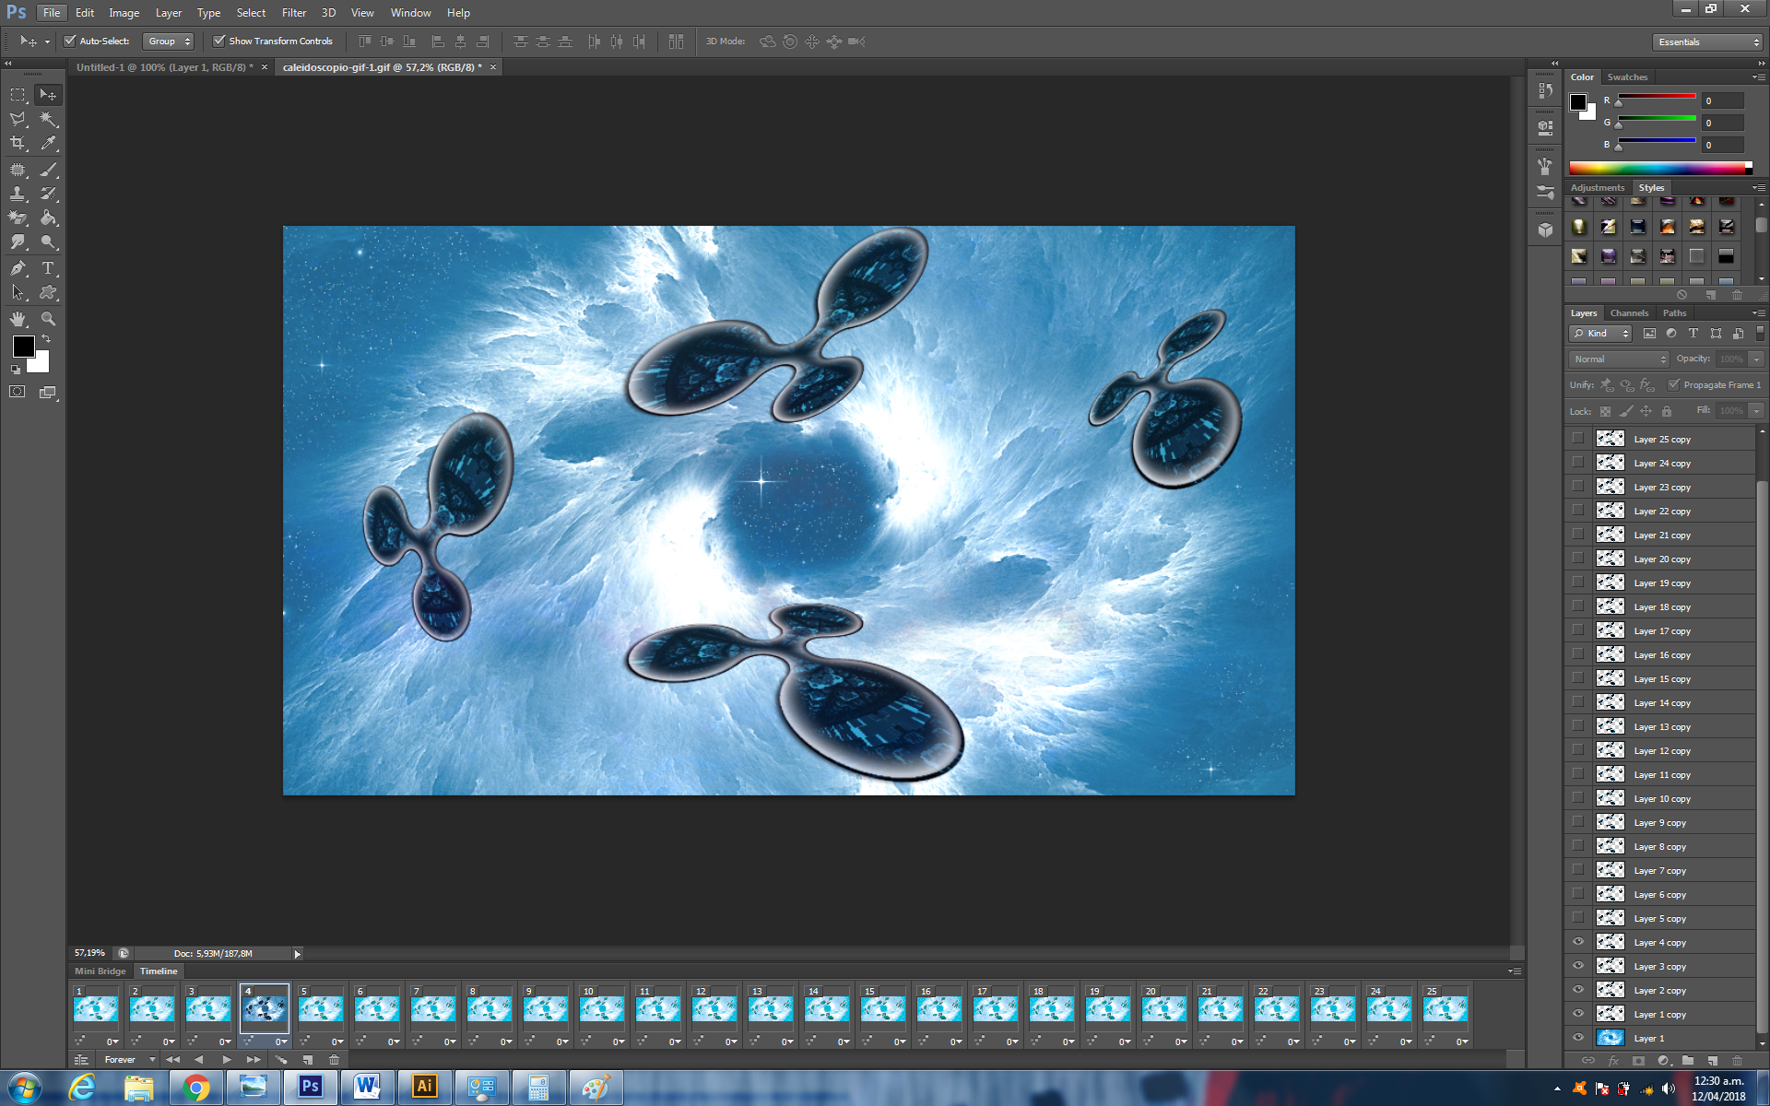Screen dimensions: 1770x1106
Task: Select the Crop tool
Action: [18, 143]
